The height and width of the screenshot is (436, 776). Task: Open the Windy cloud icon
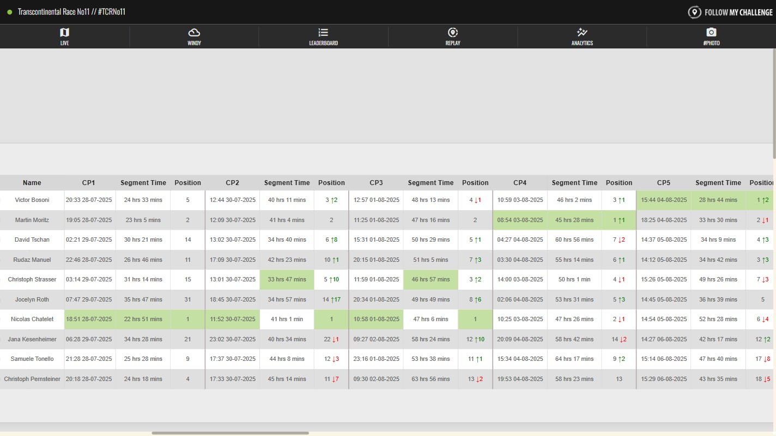(x=194, y=33)
